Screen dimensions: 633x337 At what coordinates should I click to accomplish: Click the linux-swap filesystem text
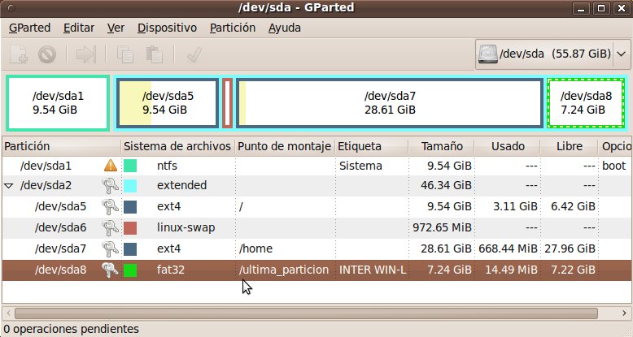(x=186, y=227)
